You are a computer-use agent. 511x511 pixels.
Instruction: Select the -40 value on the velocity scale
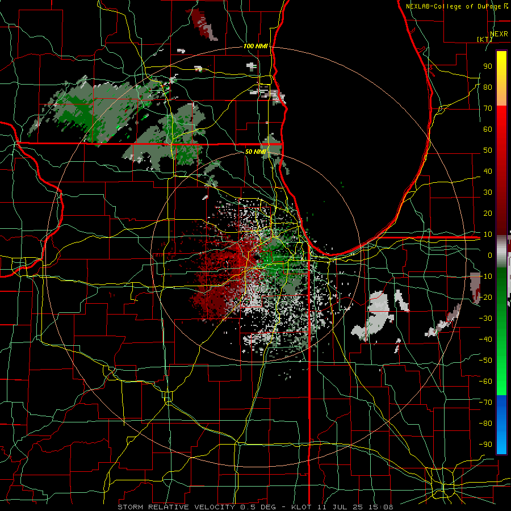pyautogui.click(x=486, y=340)
